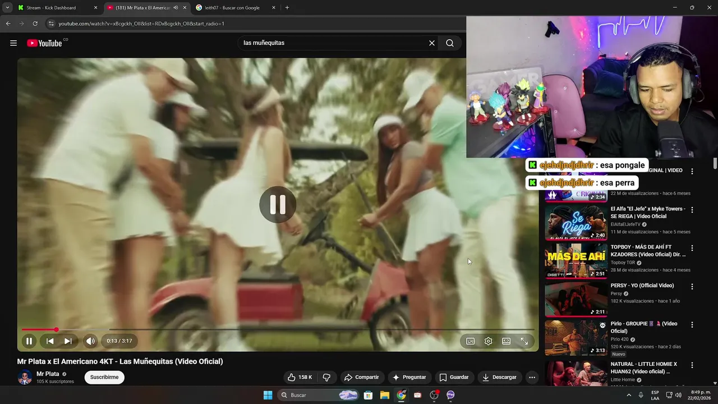Open more actions menu beside Descargar
Image resolution: width=718 pixels, height=404 pixels.
click(x=532, y=377)
